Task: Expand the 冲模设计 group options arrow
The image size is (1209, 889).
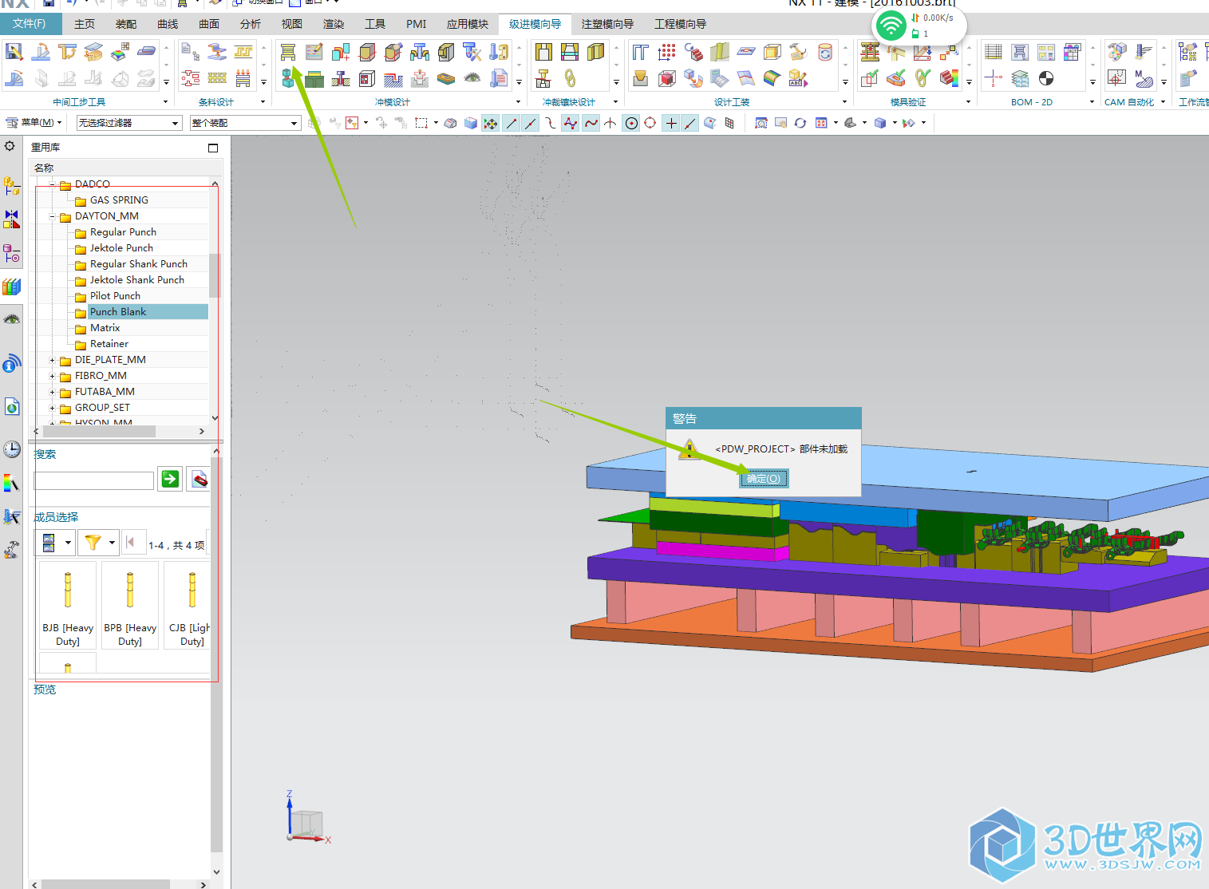Action: pyautogui.click(x=518, y=102)
